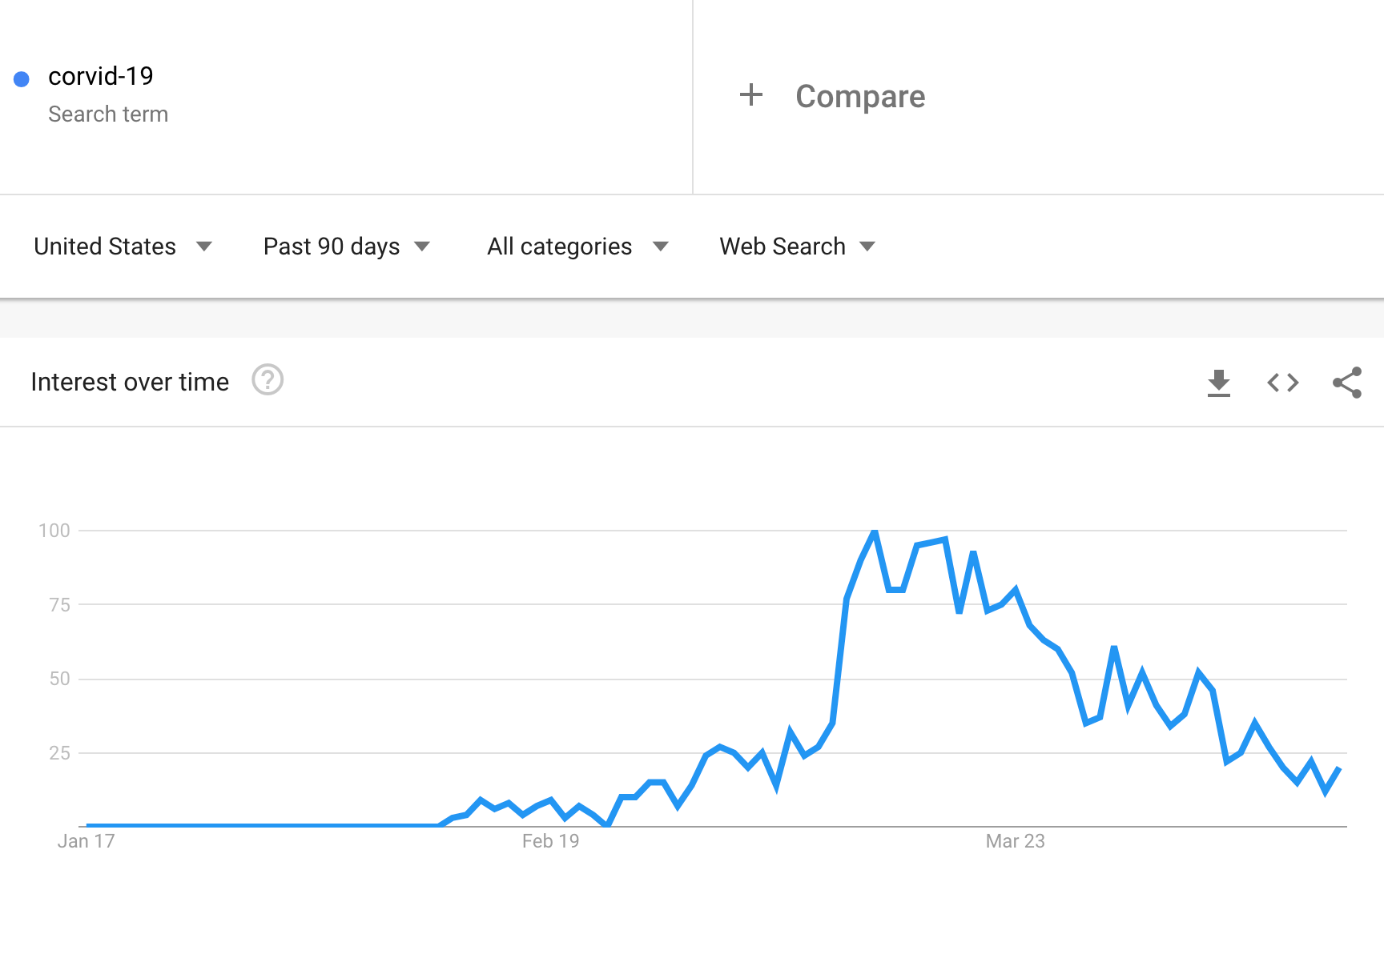Click the 25 value label on the y-axis

pyautogui.click(x=59, y=753)
